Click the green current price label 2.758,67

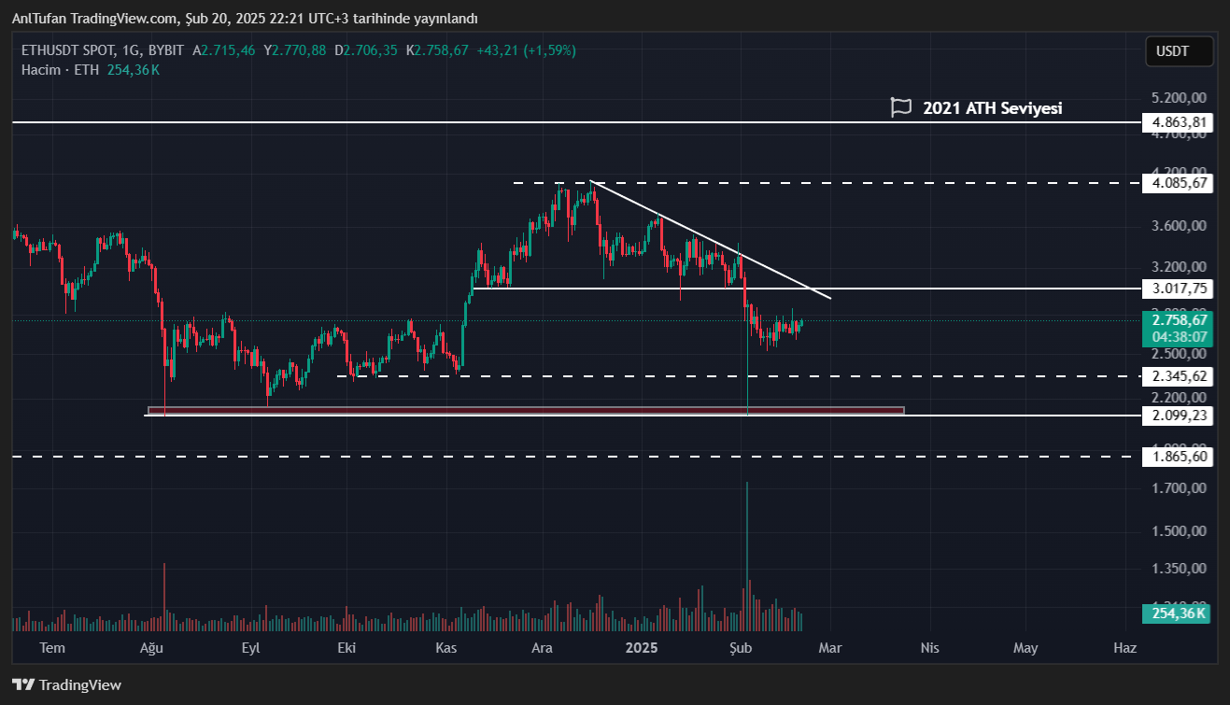1178,321
